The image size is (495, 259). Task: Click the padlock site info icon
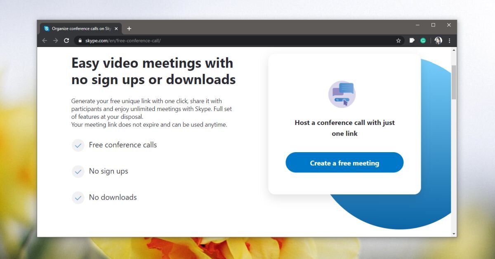pyautogui.click(x=80, y=40)
